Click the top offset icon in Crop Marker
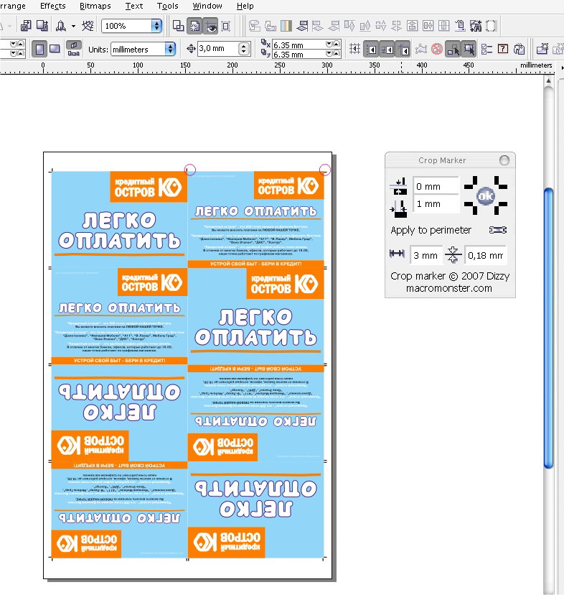The image size is (564, 595). tap(398, 186)
